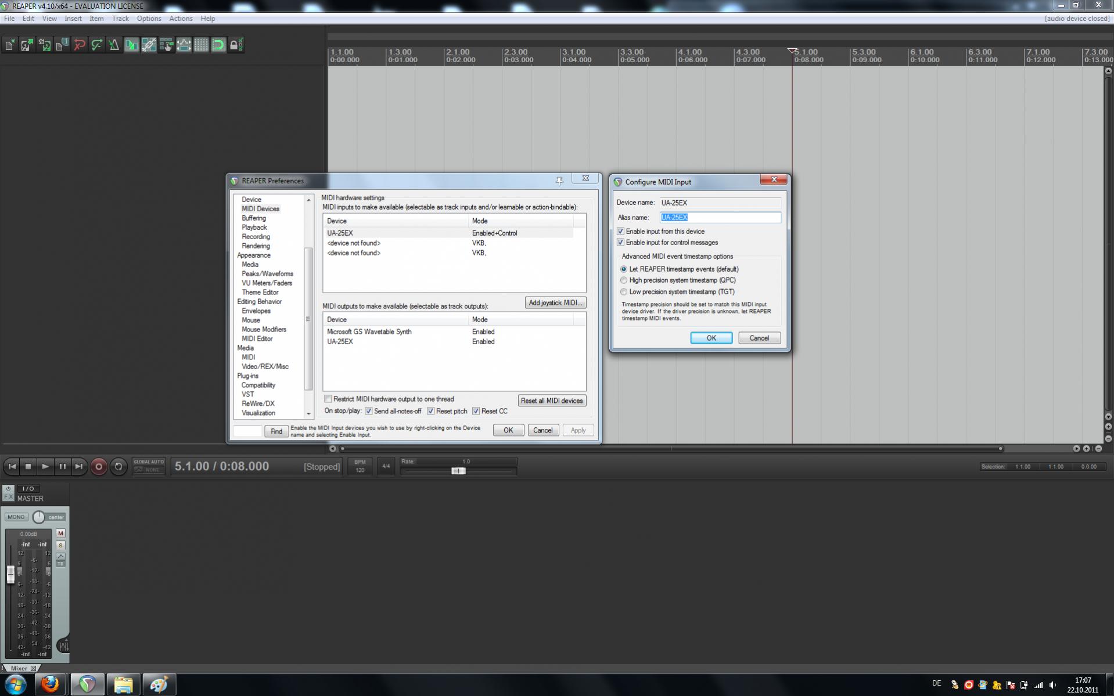Uncheck 'Enable input for control messages'
Screen dimensions: 1114x696
coord(620,242)
